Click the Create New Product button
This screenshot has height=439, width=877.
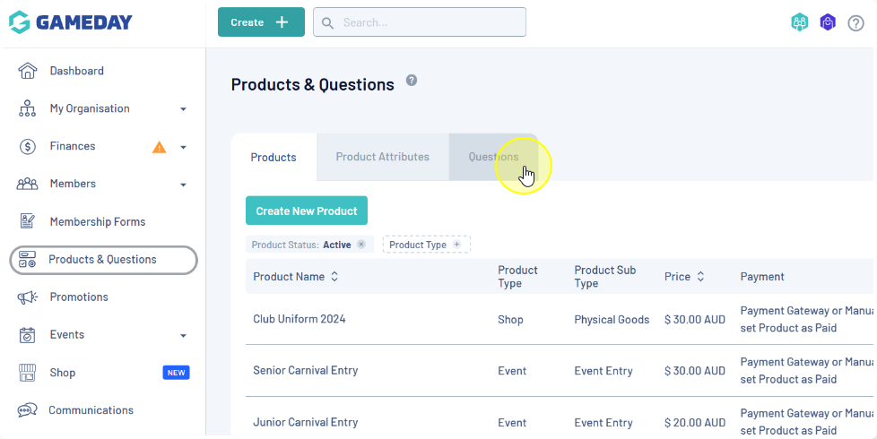307,211
